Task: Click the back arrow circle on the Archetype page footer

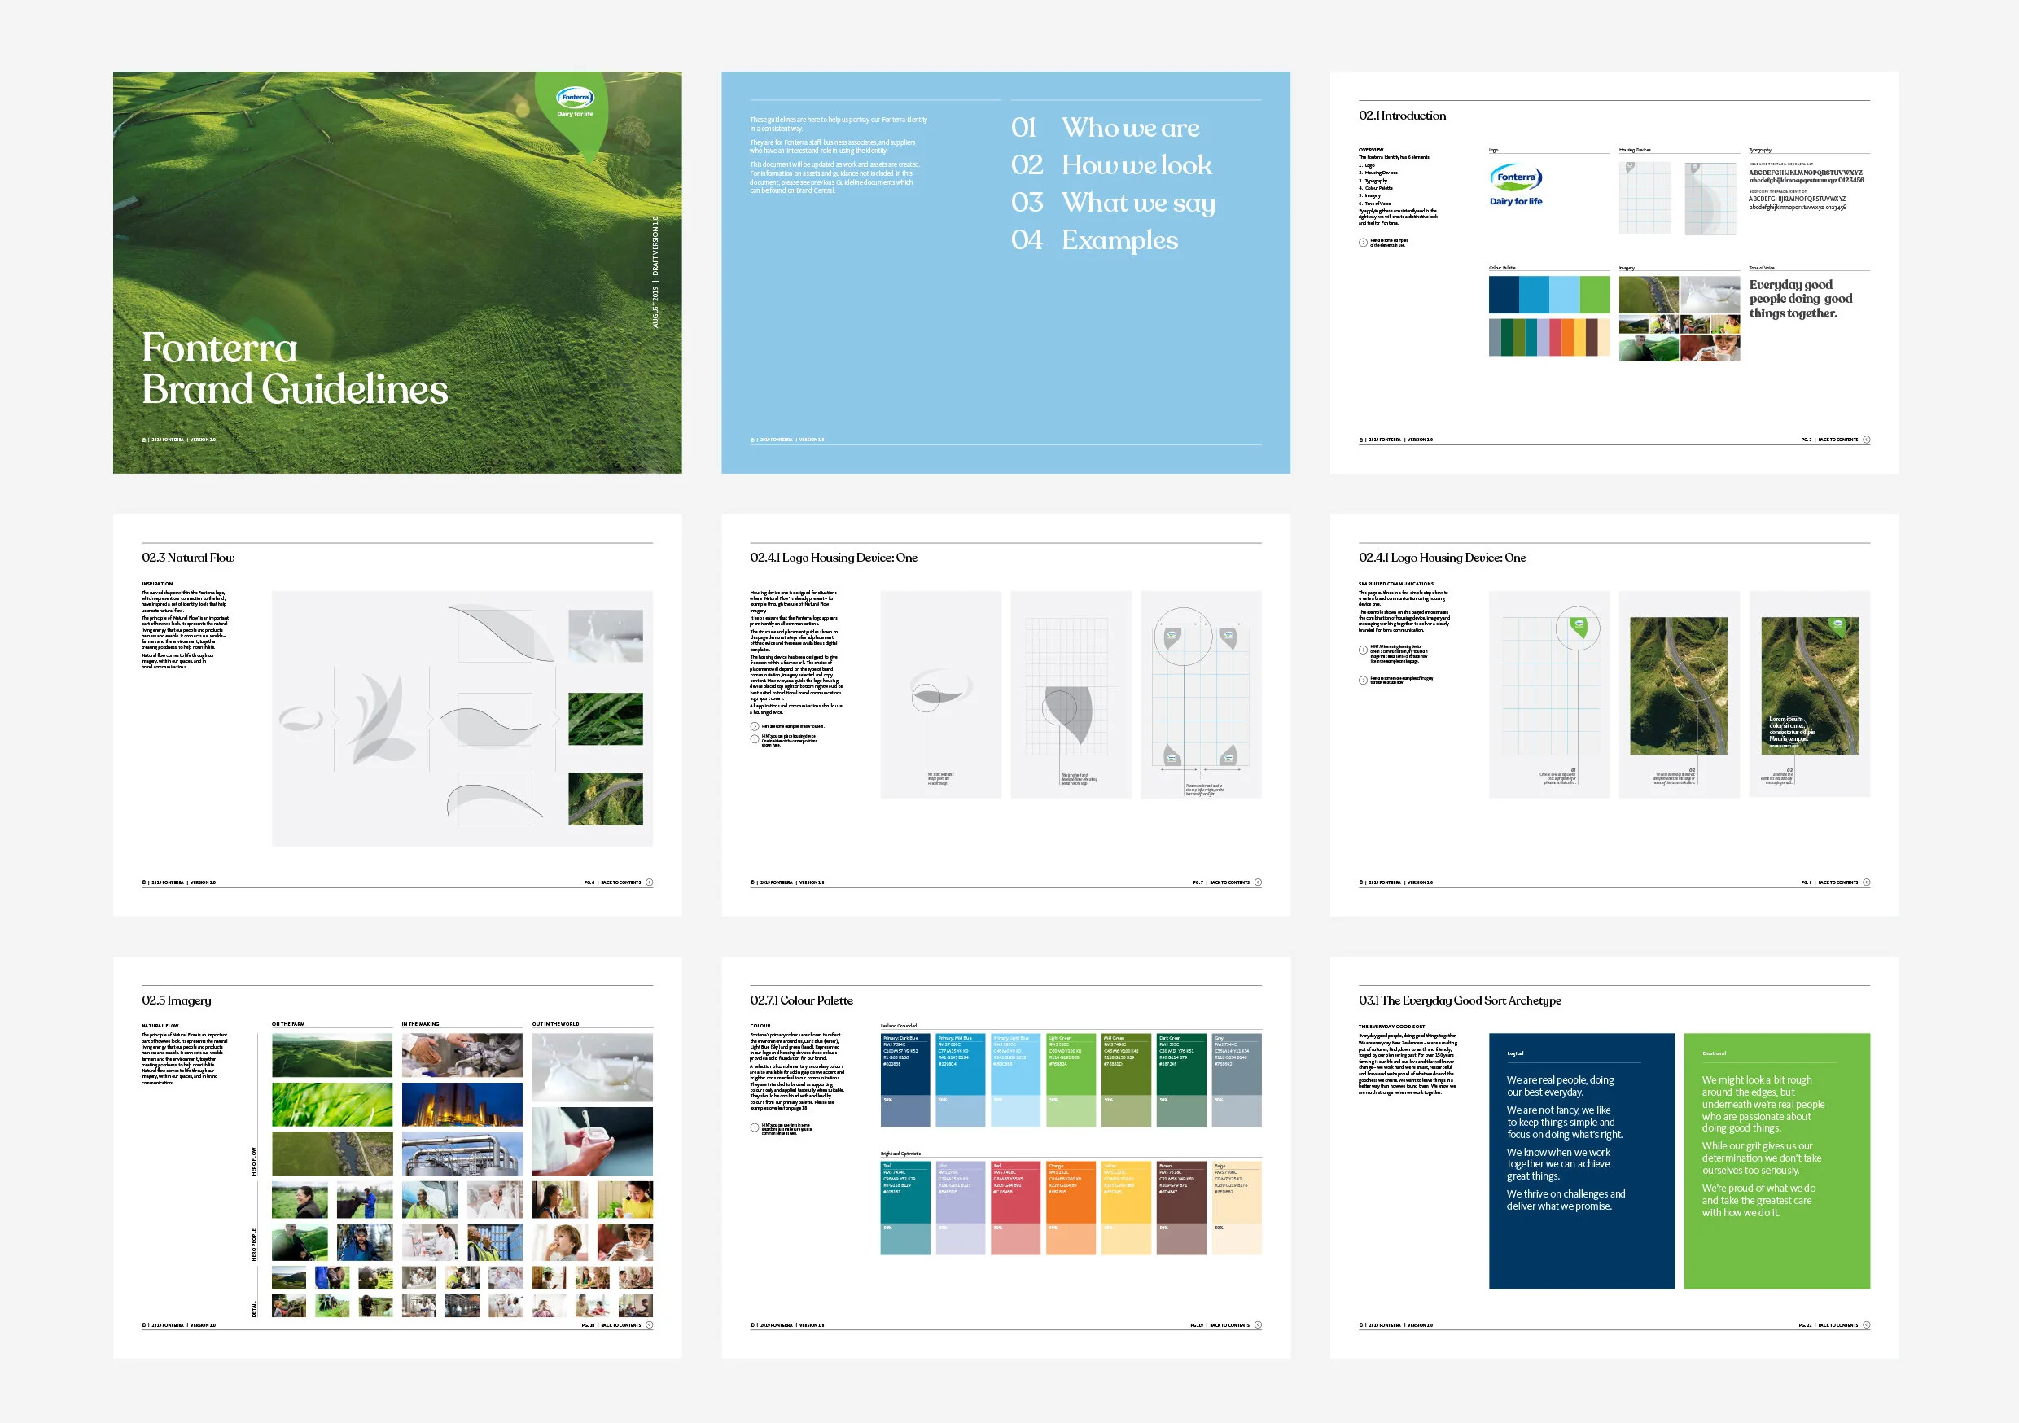Action: tap(1866, 1324)
